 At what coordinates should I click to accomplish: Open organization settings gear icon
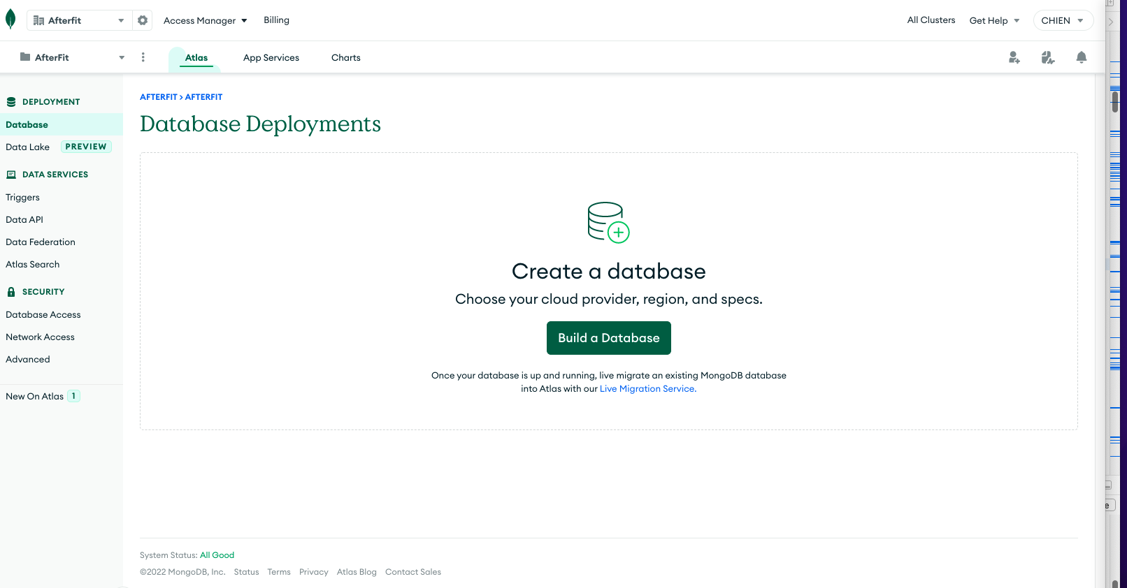[143, 20]
